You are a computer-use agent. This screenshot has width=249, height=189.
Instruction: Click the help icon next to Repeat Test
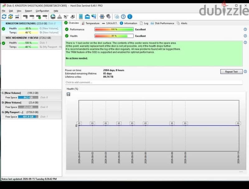coord(245,72)
